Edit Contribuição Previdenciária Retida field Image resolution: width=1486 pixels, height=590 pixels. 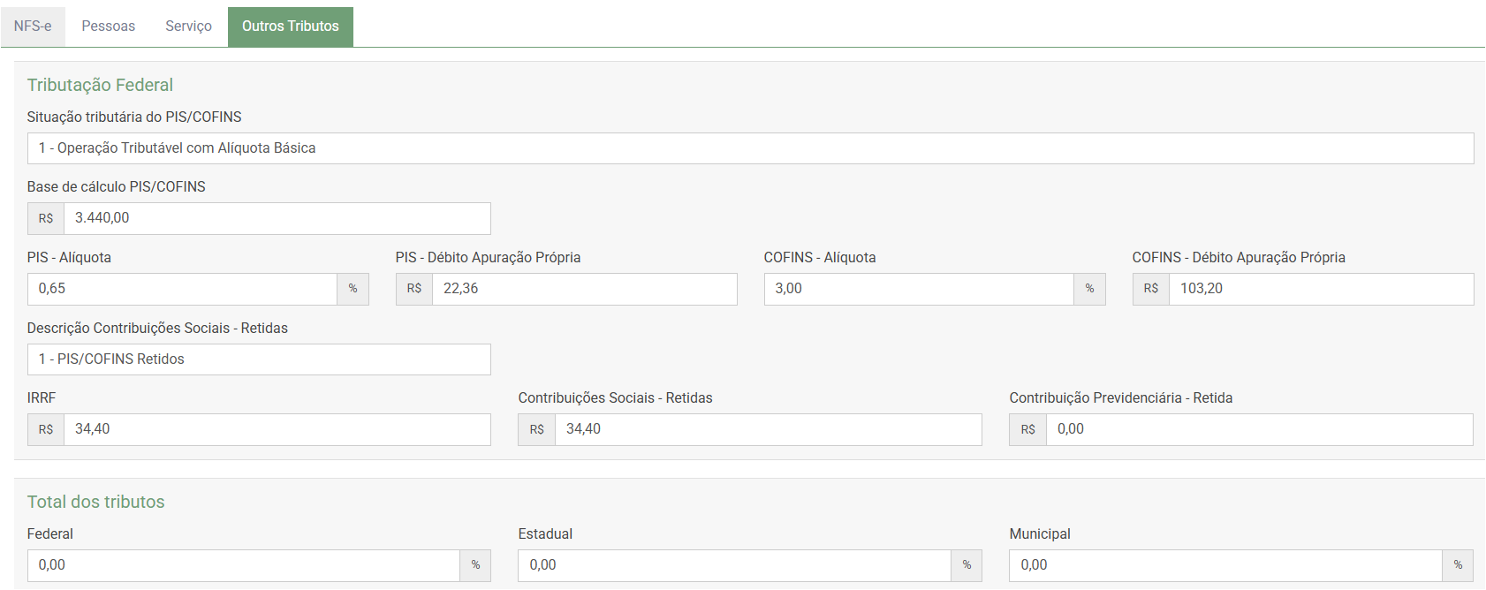click(x=1258, y=429)
